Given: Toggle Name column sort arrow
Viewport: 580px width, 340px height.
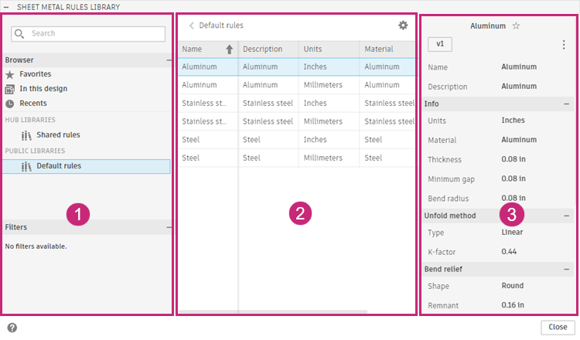Looking at the screenshot, I should 230,49.
